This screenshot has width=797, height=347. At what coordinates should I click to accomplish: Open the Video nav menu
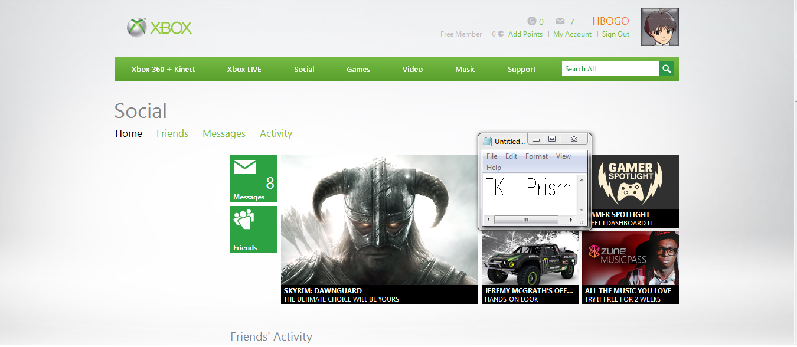[x=413, y=69]
